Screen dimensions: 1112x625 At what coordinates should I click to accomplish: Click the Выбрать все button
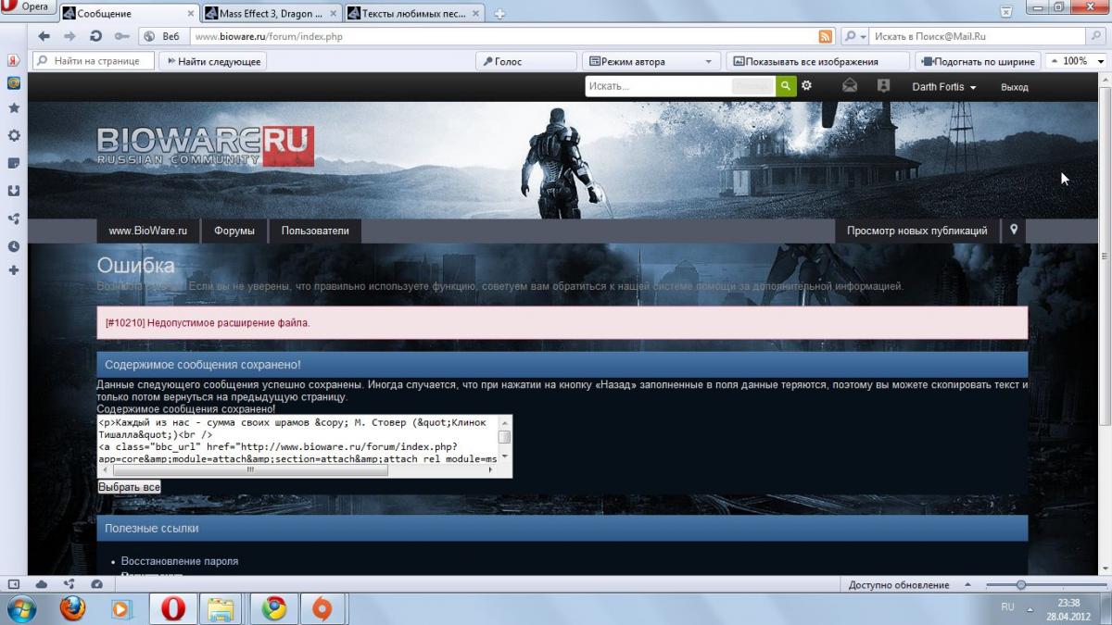coord(130,487)
